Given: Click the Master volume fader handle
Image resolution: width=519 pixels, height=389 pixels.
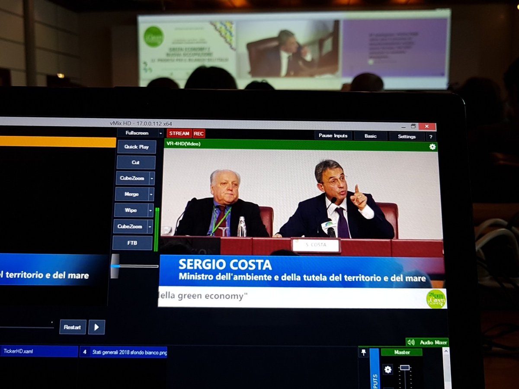Looking at the screenshot, I should [x=404, y=368].
